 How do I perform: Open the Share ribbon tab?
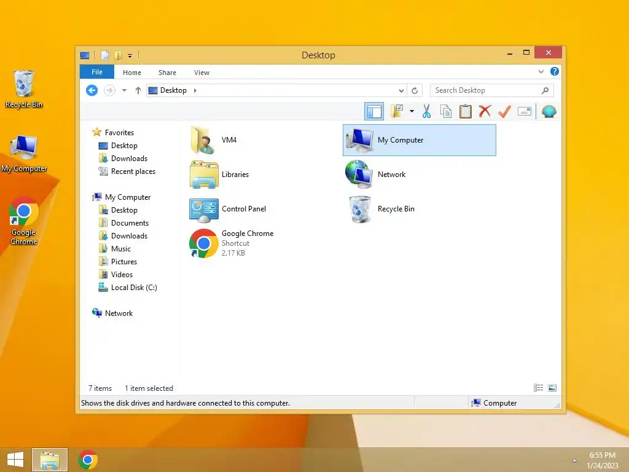click(x=167, y=73)
